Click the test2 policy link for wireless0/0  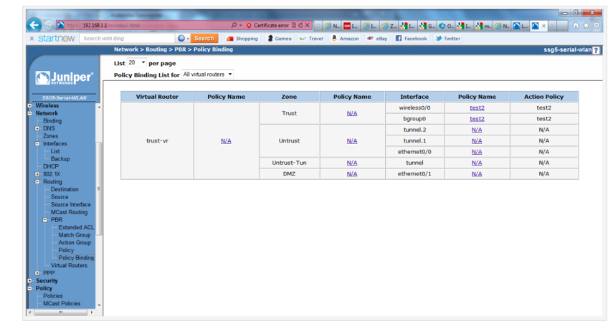[477, 108]
